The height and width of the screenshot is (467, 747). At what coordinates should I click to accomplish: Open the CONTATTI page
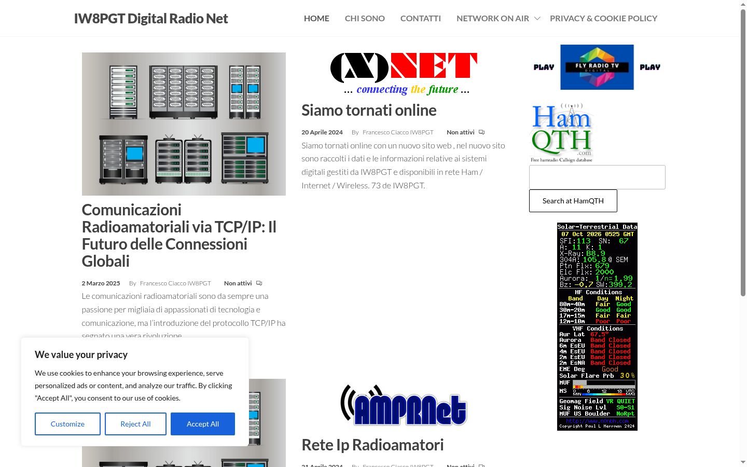(x=421, y=18)
